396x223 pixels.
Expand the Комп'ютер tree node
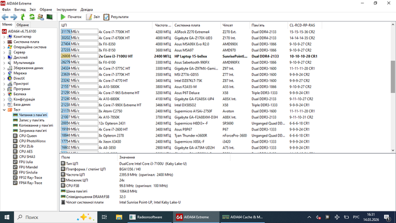(x=4, y=37)
